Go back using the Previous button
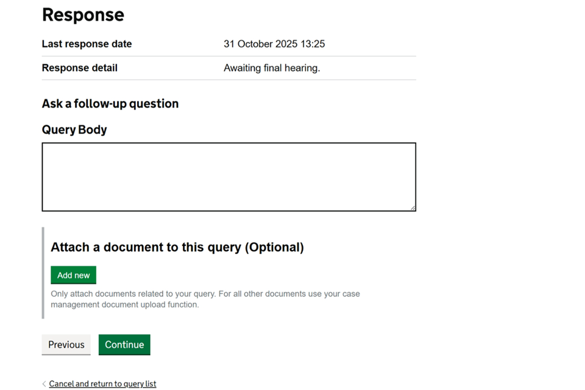The image size is (585, 390). (x=66, y=344)
